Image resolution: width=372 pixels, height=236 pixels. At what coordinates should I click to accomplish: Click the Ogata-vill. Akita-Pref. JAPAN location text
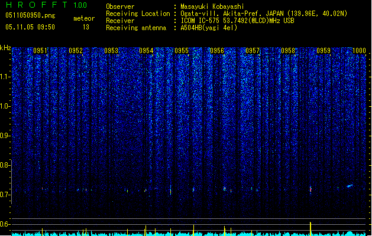pos(264,14)
